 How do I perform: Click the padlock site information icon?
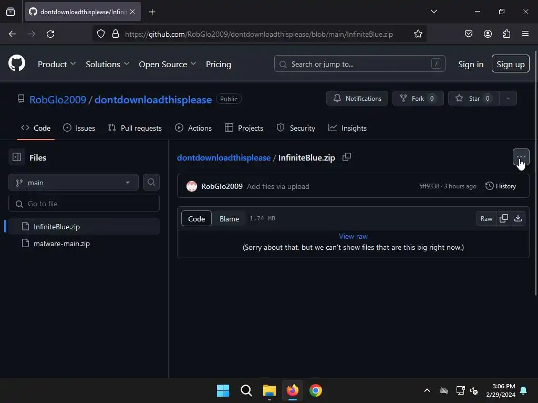116,34
